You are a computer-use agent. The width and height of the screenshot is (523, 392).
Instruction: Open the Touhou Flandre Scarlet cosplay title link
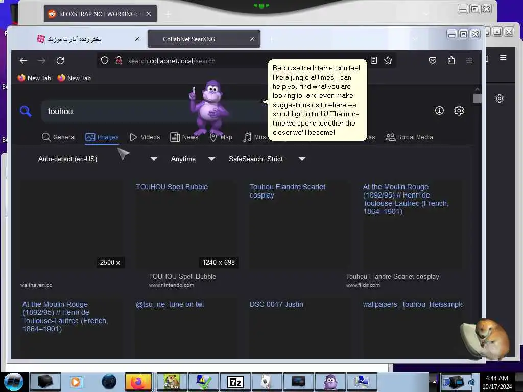coord(287,191)
